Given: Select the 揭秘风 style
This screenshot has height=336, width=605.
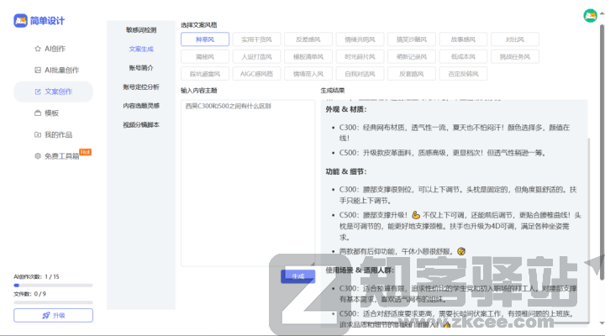Looking at the screenshot, I should tap(205, 57).
